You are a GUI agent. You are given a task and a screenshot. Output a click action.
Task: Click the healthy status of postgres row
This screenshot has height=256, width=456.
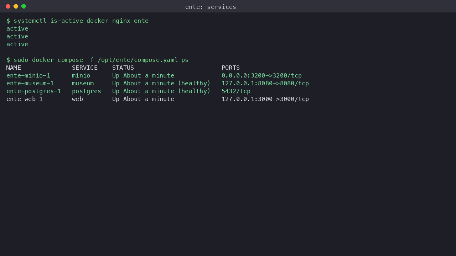tap(161, 91)
